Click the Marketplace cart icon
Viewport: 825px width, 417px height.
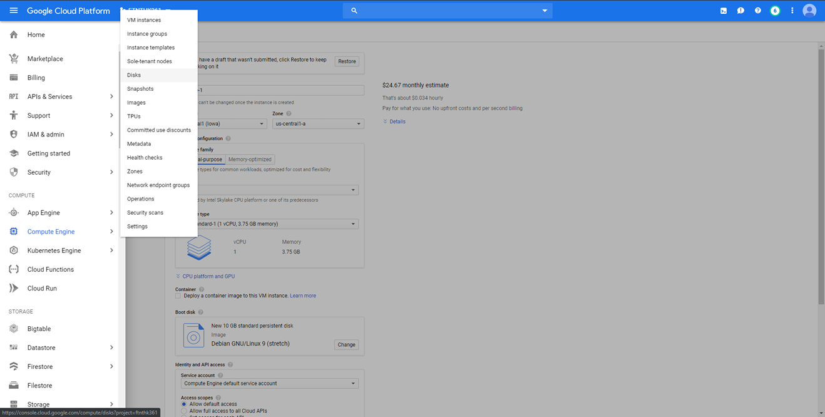coord(14,59)
